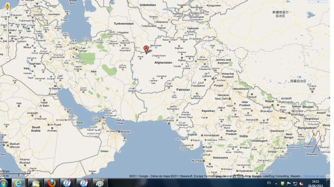Show hidden system tray icons
This screenshot has height=187, width=334.
pyautogui.click(x=276, y=183)
